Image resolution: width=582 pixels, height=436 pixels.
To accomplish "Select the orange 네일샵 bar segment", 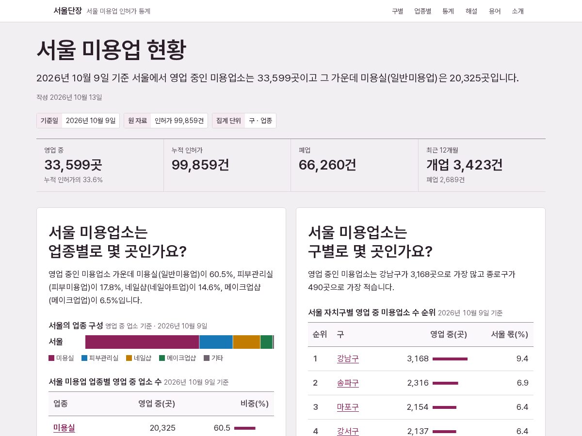I will (246, 342).
